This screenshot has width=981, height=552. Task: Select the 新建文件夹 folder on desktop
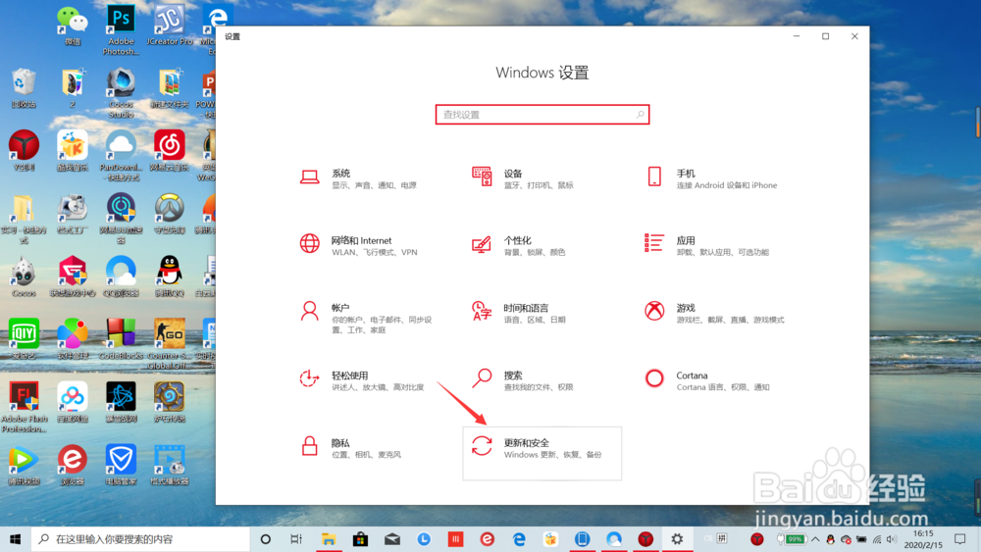point(170,89)
